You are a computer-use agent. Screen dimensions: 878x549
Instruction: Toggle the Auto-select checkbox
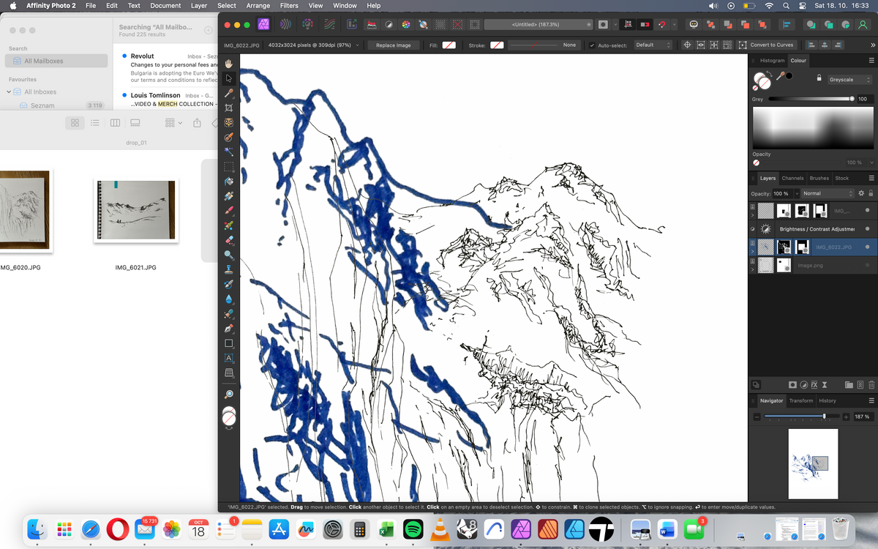point(593,45)
